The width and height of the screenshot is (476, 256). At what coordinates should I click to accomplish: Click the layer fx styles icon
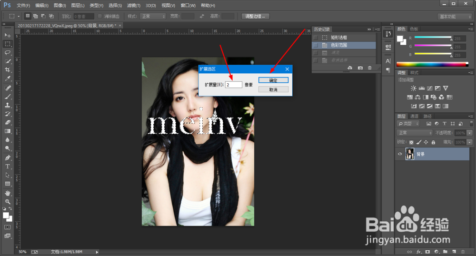click(x=418, y=252)
